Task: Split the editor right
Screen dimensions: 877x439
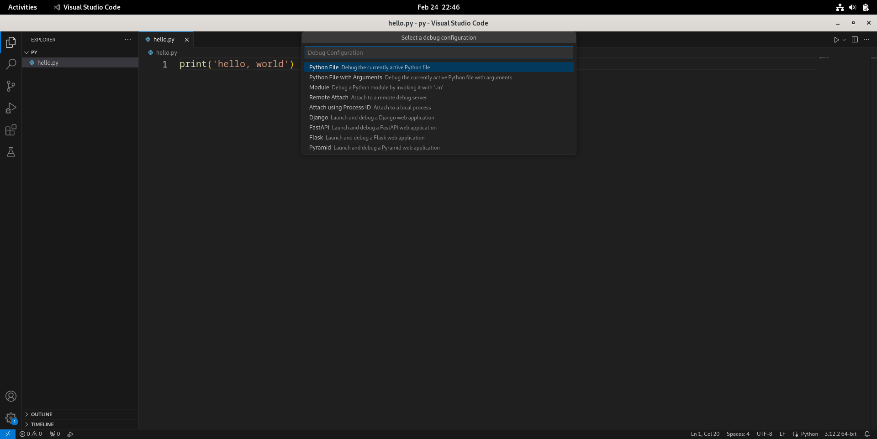Action: click(x=855, y=40)
